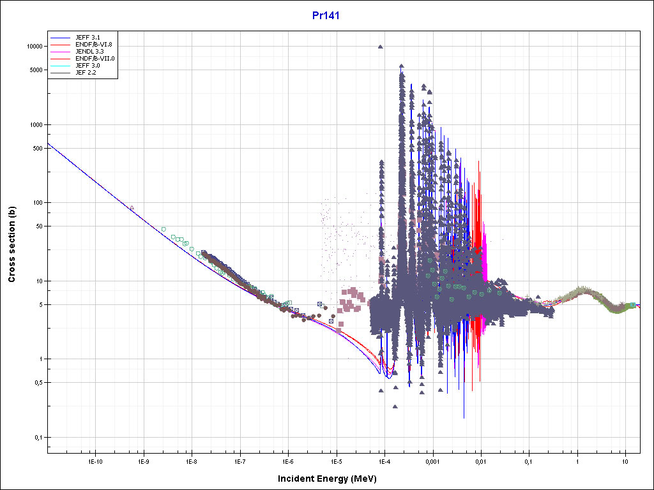Click the Pr141 chart title

[327, 15]
